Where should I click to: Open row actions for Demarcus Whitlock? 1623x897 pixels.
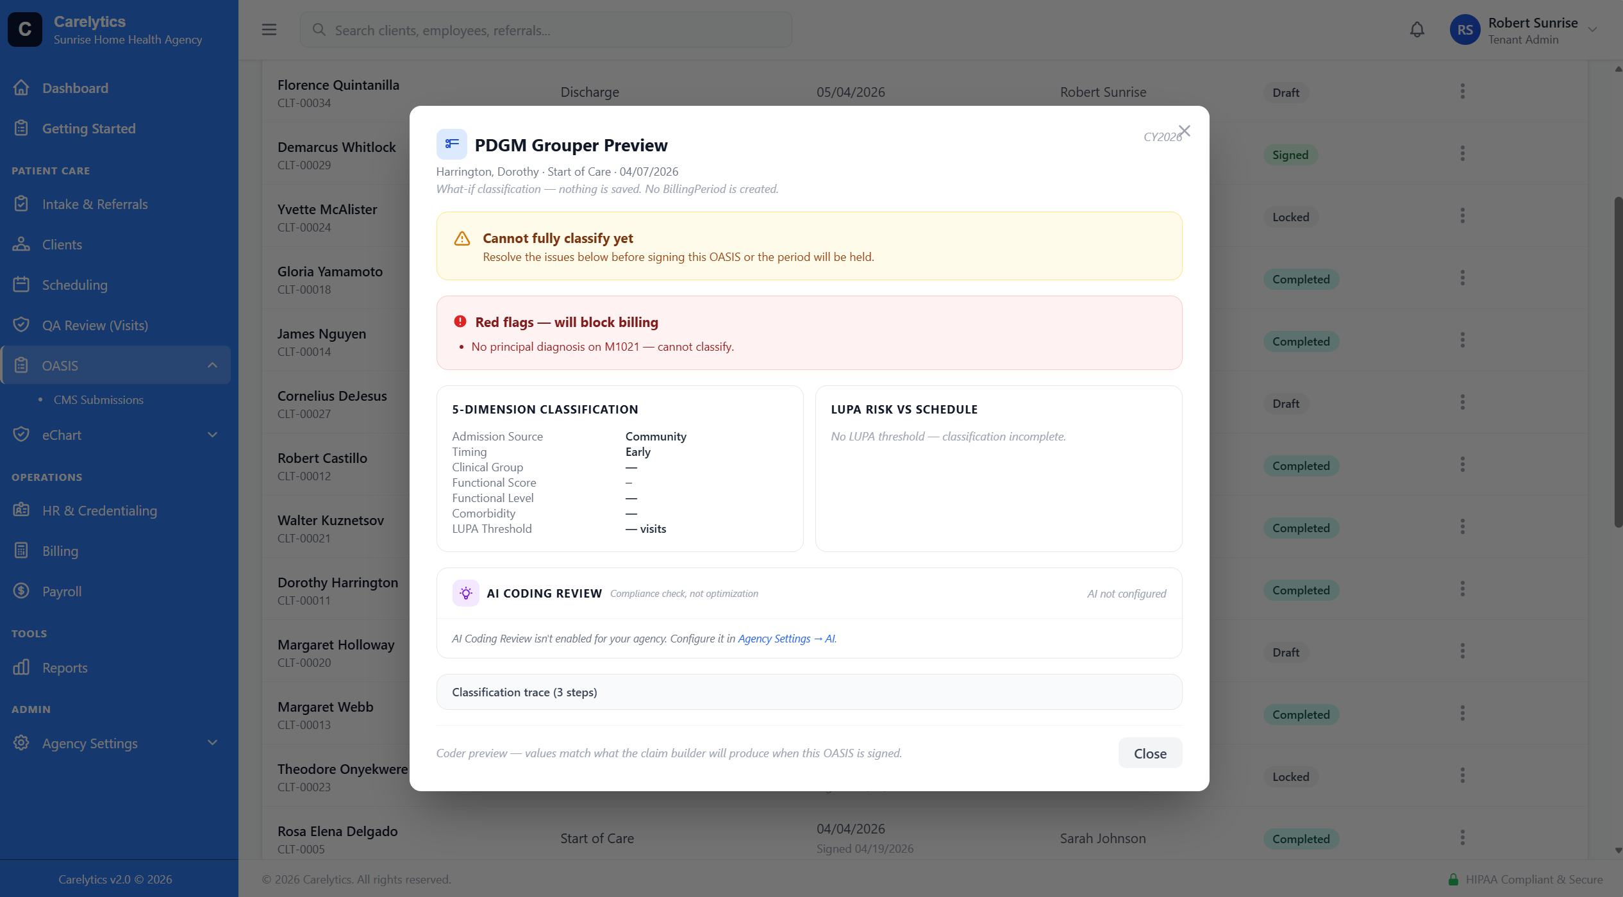pyautogui.click(x=1463, y=153)
